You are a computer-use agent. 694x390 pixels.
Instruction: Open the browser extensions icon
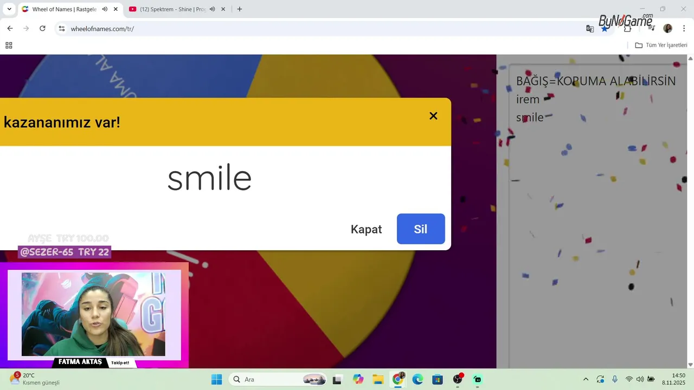pyautogui.click(x=628, y=29)
